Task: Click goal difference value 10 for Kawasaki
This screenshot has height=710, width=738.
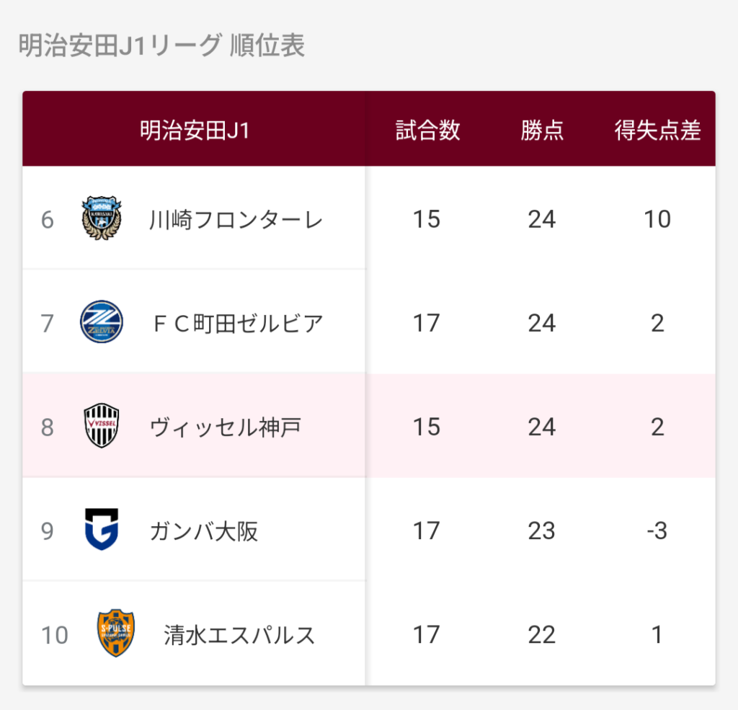Action: (657, 219)
